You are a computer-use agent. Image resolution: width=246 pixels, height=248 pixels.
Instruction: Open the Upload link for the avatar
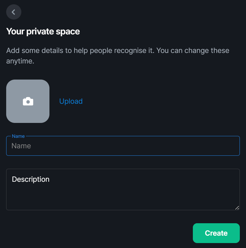pyautogui.click(x=71, y=101)
